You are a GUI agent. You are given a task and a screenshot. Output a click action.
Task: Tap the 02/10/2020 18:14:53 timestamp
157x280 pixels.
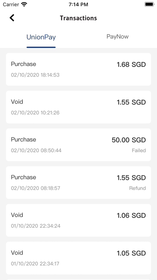[35, 75]
